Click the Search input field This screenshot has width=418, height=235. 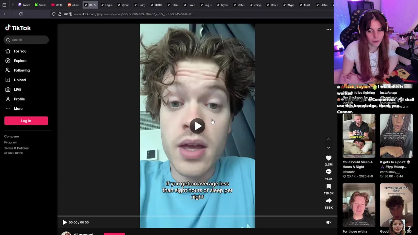(26, 40)
